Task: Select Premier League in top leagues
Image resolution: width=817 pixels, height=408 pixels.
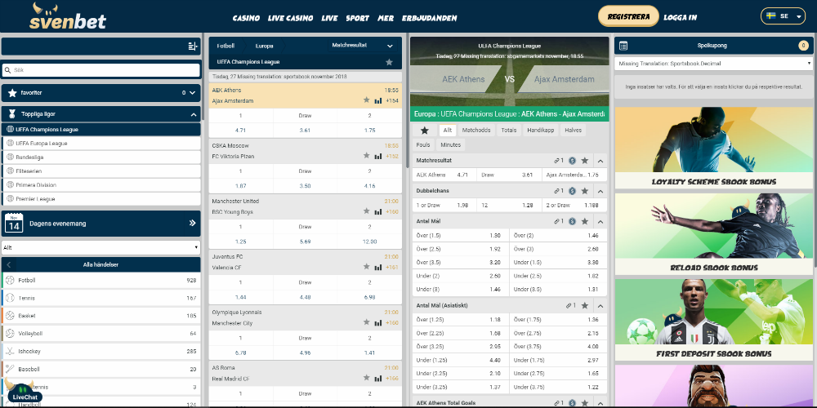Action: (101, 199)
